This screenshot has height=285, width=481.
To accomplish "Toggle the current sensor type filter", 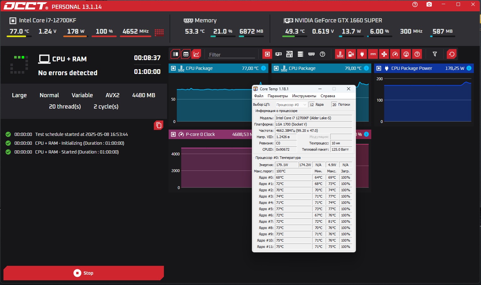I will pos(373,54).
